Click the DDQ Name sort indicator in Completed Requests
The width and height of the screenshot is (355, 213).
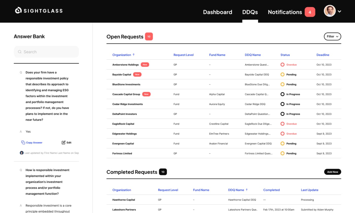click(x=247, y=190)
